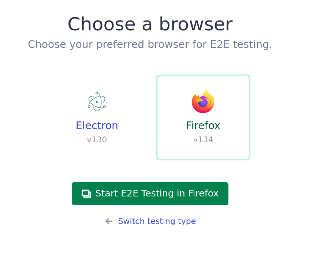Click the v130 version label under Electron
317x259 pixels.
[97, 139]
